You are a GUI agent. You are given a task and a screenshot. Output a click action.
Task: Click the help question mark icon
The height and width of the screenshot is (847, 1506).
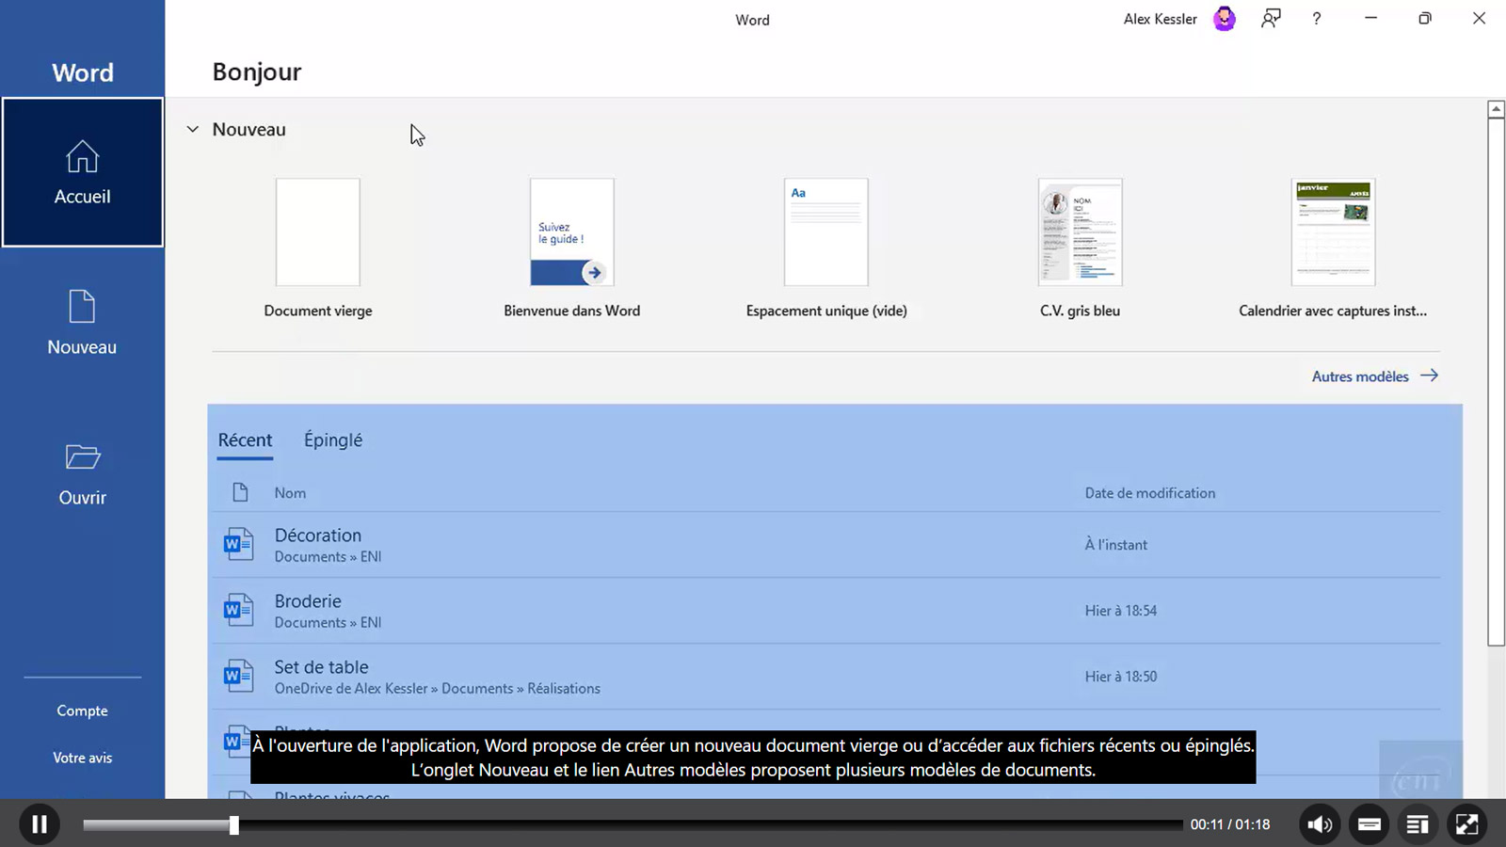[x=1316, y=19]
